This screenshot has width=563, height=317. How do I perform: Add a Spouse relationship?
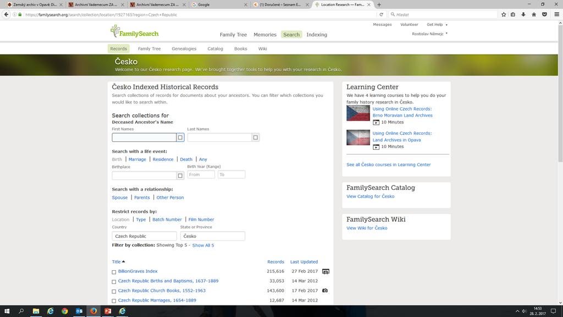[119, 198]
